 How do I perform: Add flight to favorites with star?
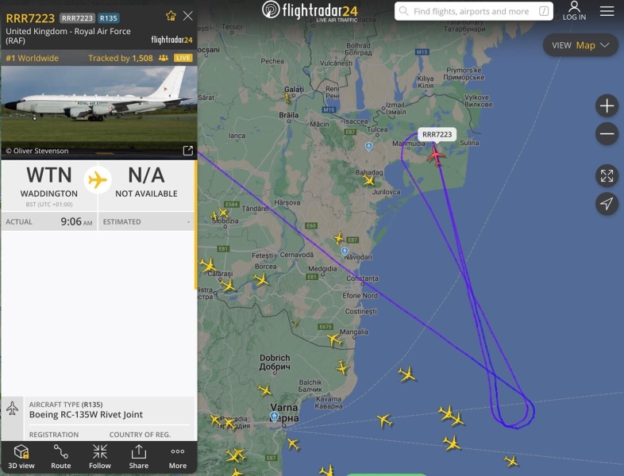point(171,16)
